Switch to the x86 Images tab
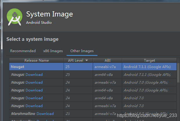The width and height of the screenshot is (180, 121). click(x=53, y=51)
